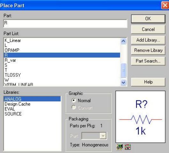Screen dimensions: 169x153
Task: Click the layout footprint icon under the preview
Action: tap(127, 147)
